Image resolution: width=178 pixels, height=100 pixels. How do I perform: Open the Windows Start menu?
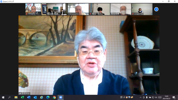pos(3,97)
